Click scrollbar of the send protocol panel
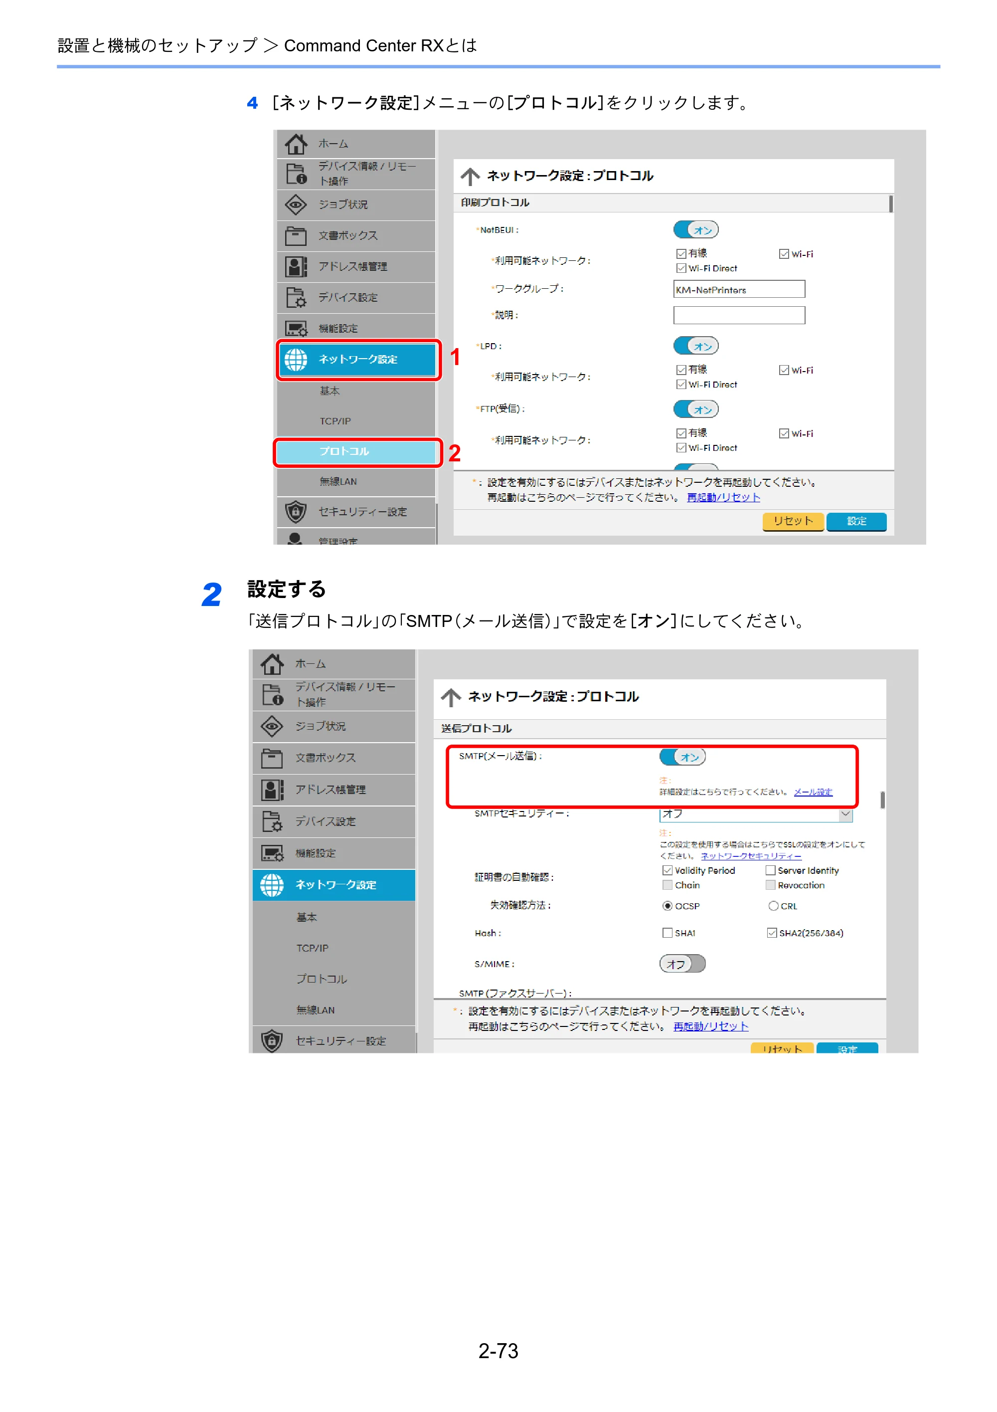The width and height of the screenshot is (997, 1412). tap(882, 800)
